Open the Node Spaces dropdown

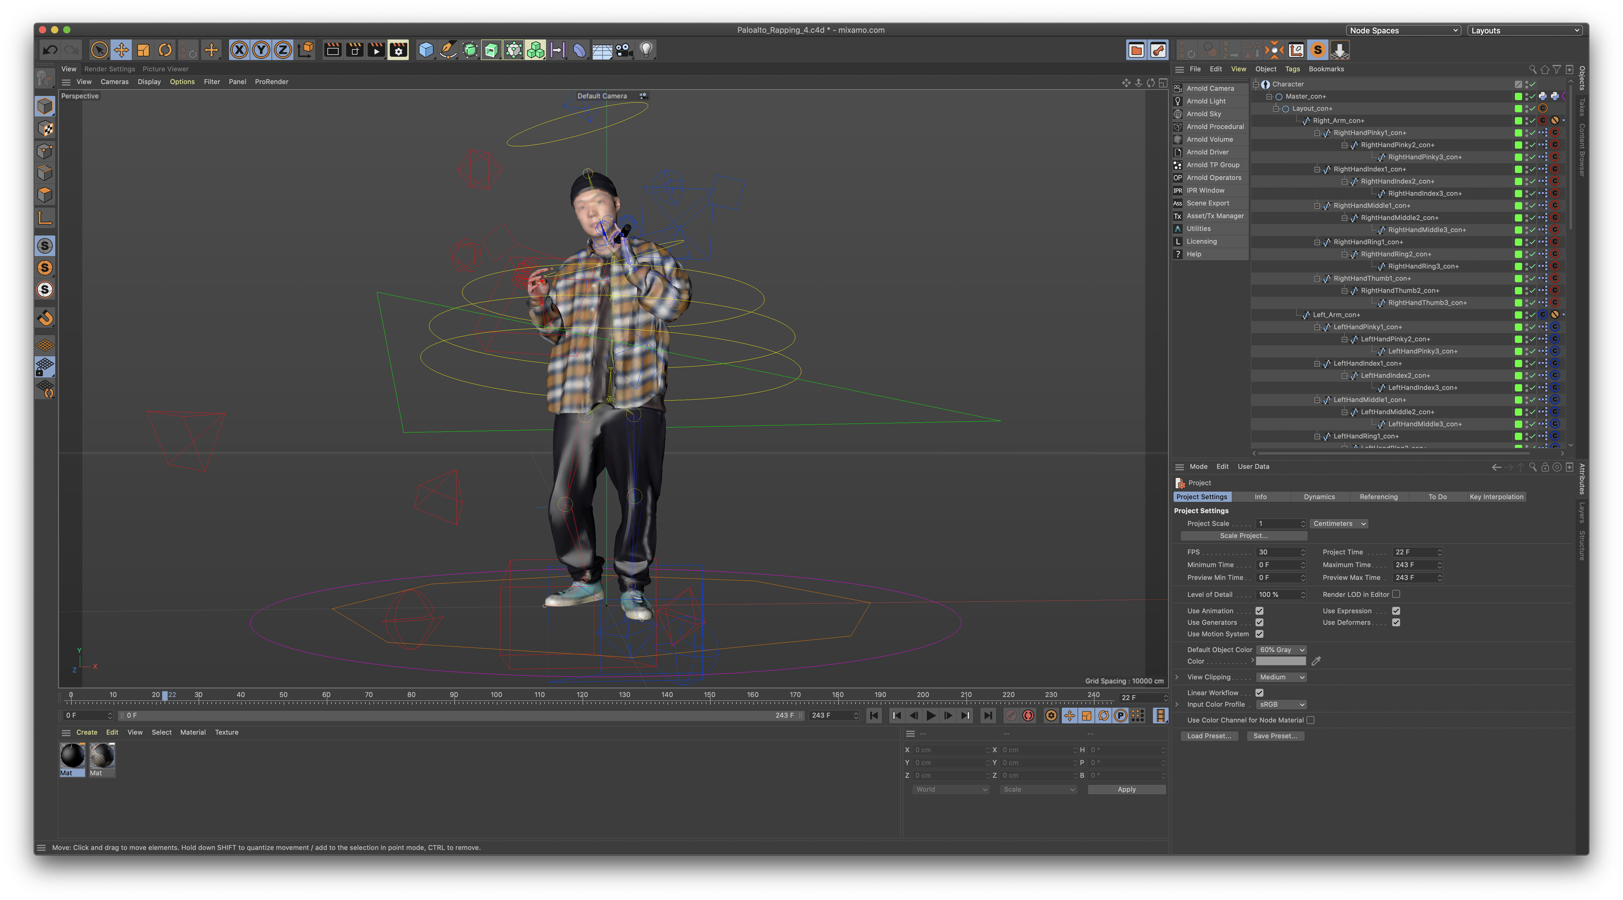[1403, 30]
